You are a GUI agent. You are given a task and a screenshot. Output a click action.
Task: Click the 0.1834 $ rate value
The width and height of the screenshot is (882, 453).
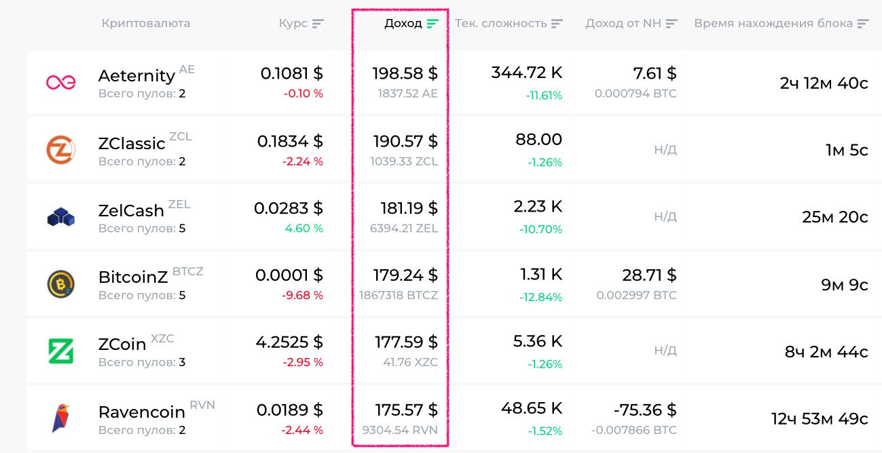290,141
